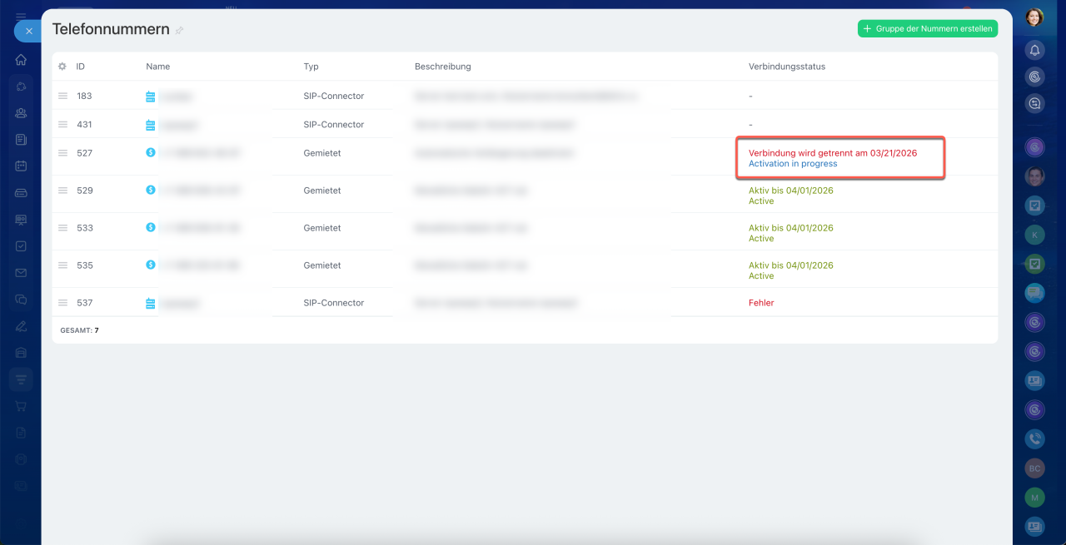
Task: Click 'SIP-Connector' type in row 537
Action: [334, 303]
